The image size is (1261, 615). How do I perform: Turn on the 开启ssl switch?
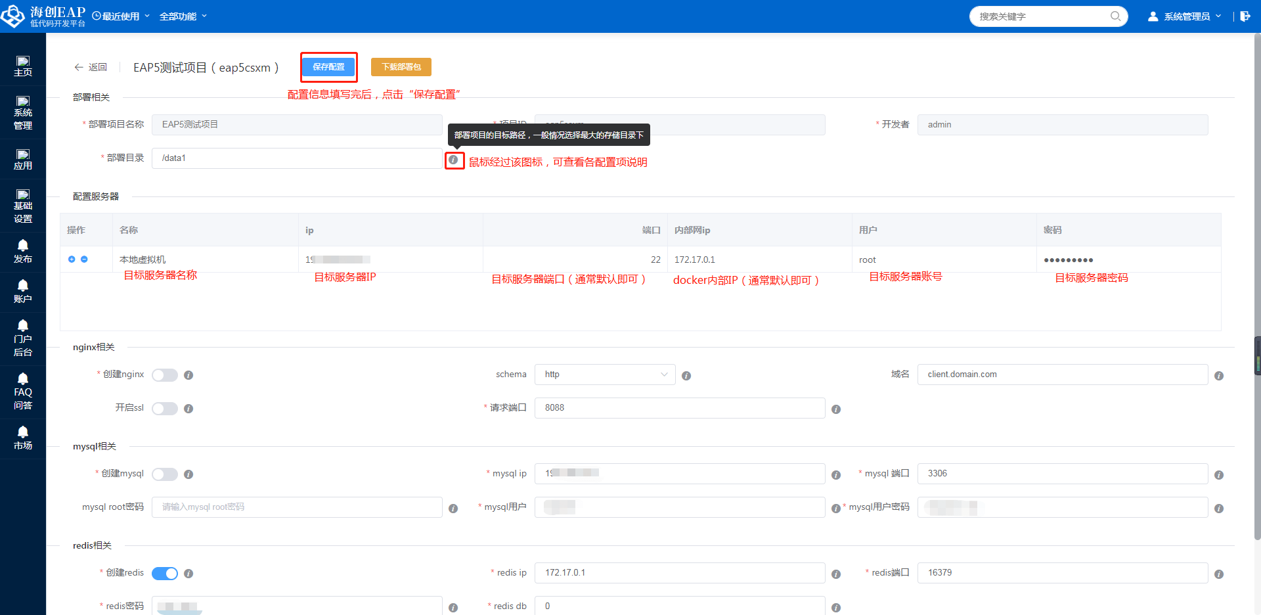coord(165,409)
